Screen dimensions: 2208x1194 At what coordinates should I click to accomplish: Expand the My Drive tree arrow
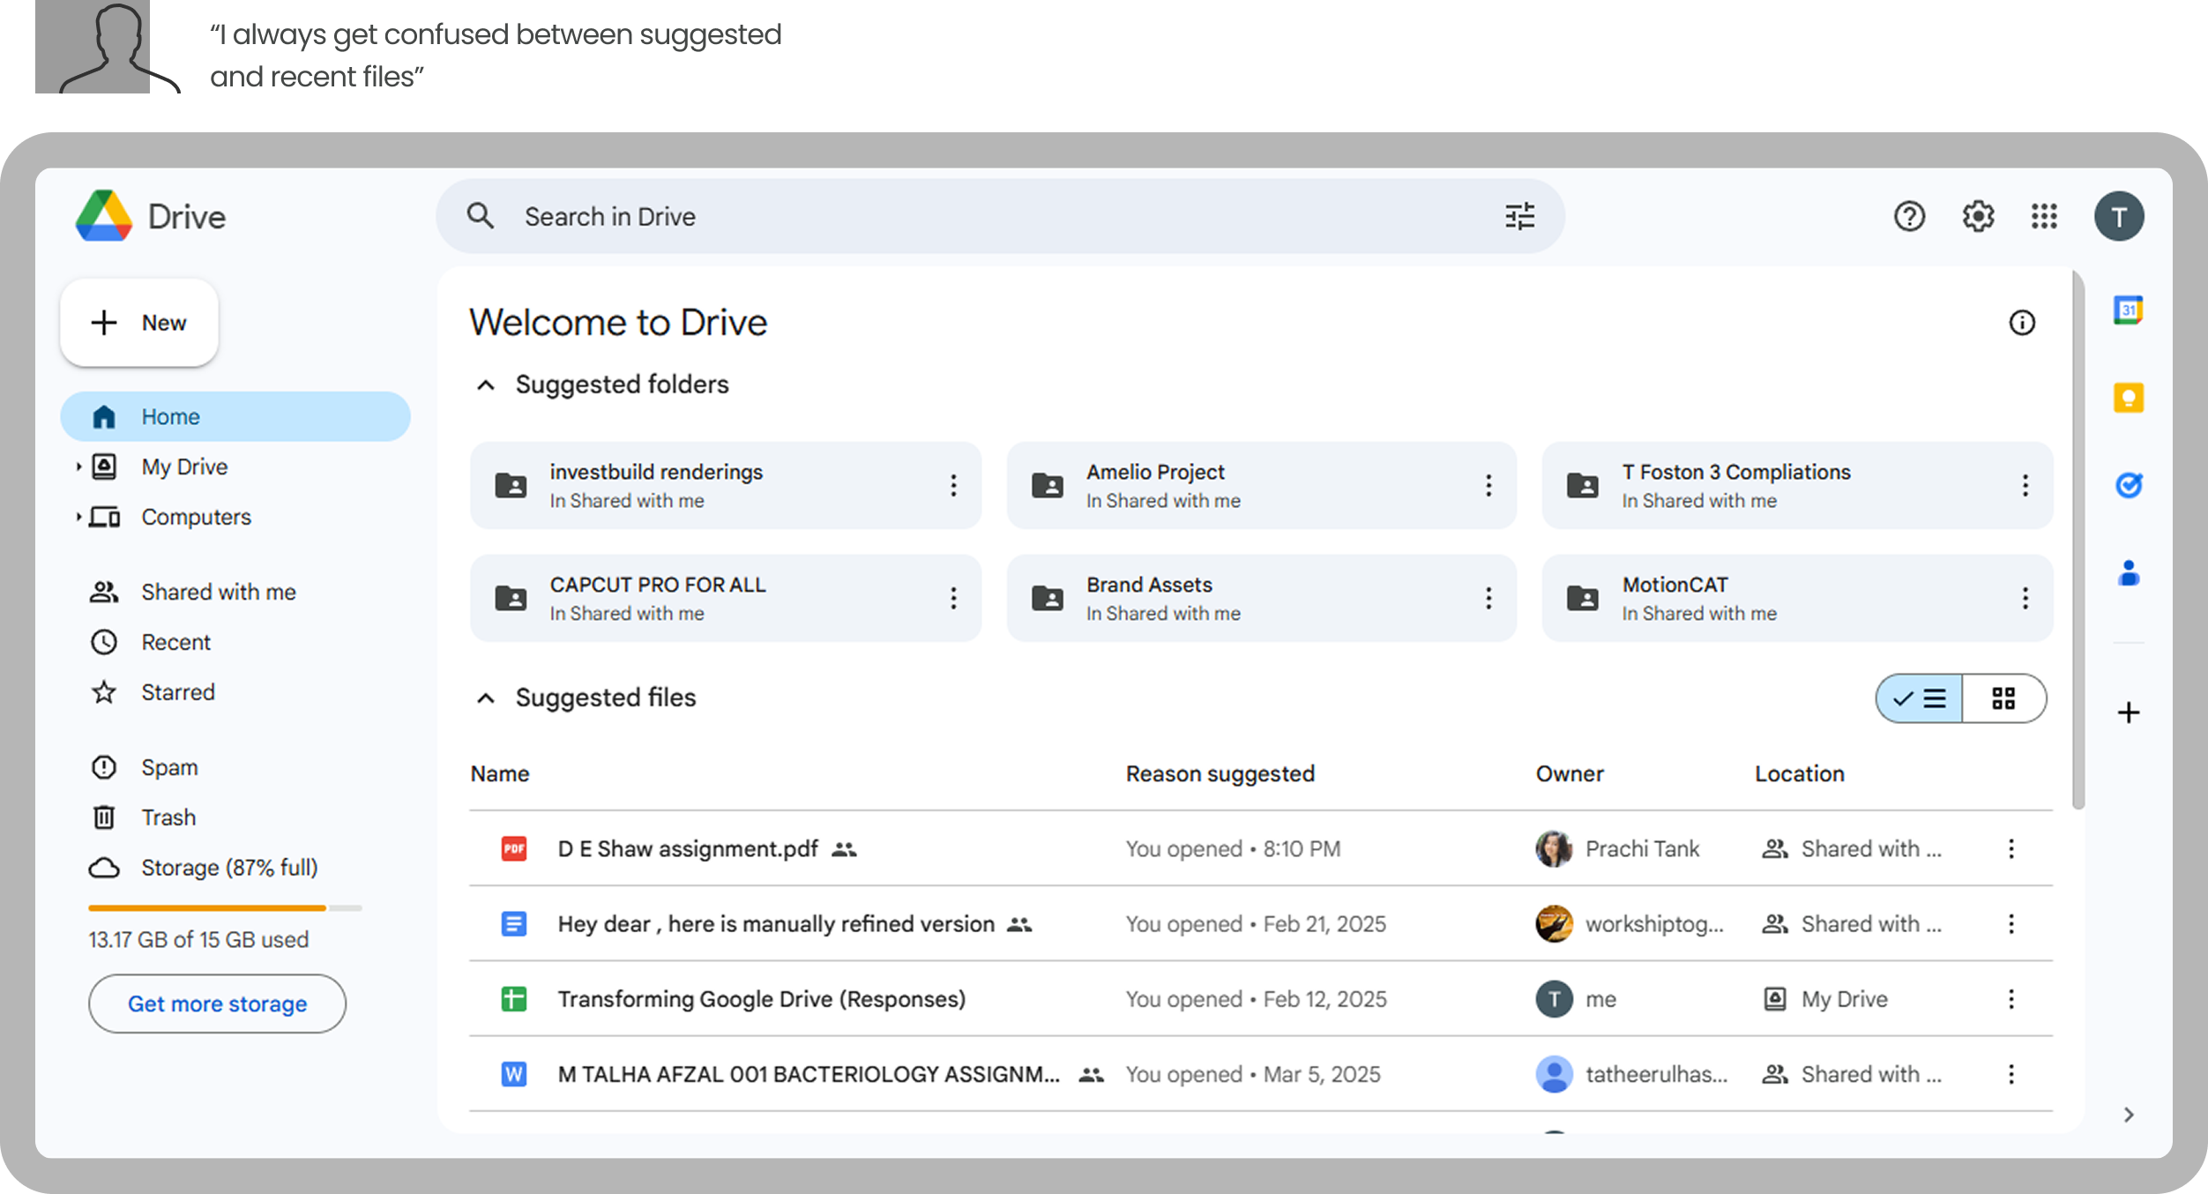click(x=78, y=466)
